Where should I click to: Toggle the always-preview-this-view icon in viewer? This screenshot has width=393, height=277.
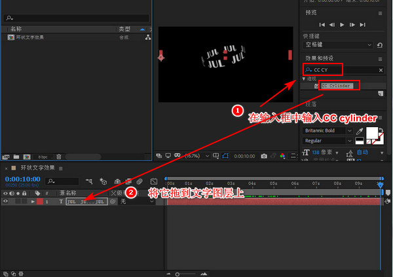point(159,156)
